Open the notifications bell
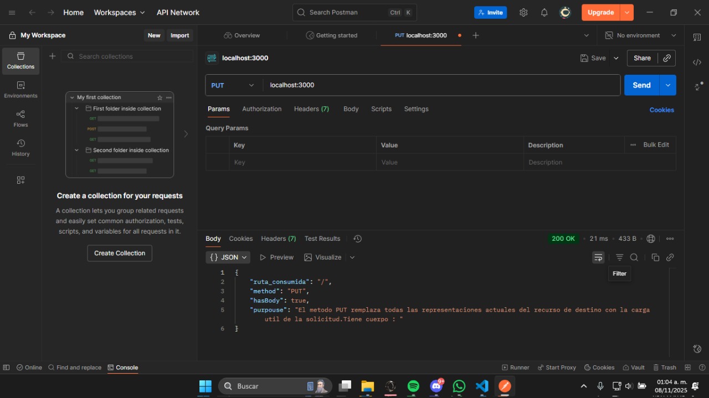The width and height of the screenshot is (709, 398). click(544, 12)
